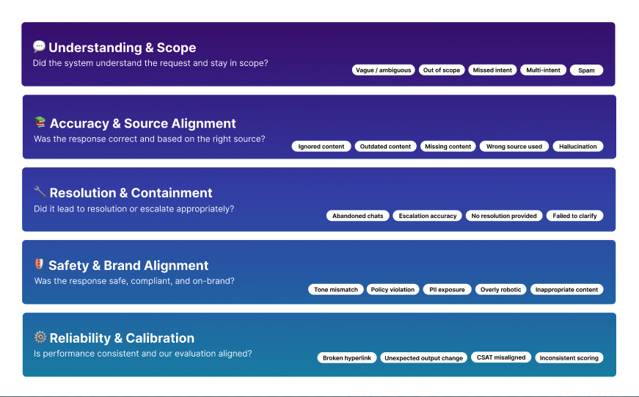
Task: Click the Out of scope tag
Action: pos(442,70)
